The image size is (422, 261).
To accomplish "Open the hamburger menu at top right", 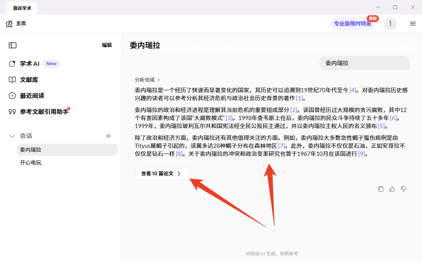I will [412, 24].
